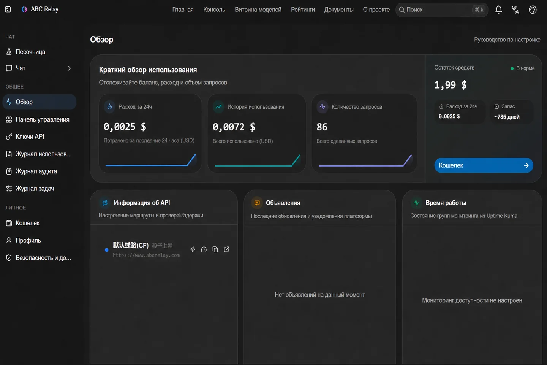
Task: Select Обзор in sidebar
Action: (x=40, y=102)
